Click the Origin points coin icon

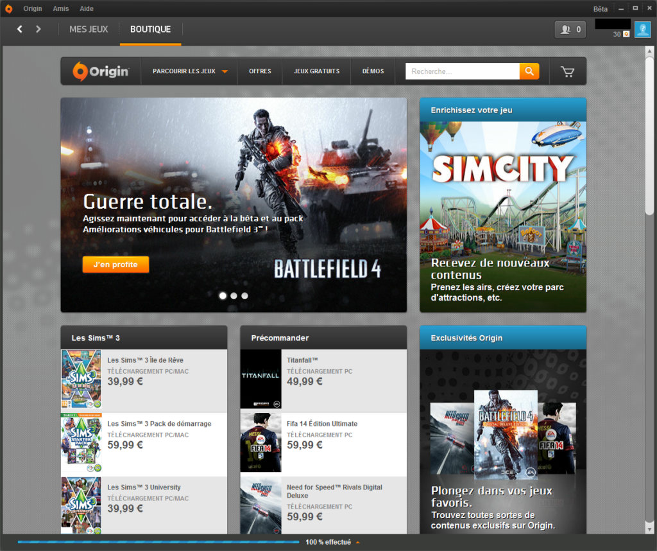626,34
